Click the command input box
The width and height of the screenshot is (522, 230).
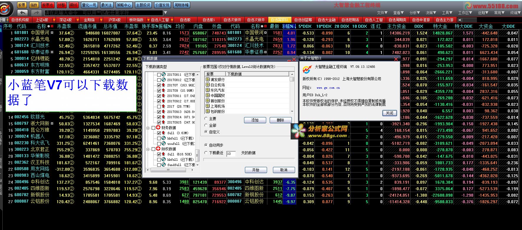(103, 13)
